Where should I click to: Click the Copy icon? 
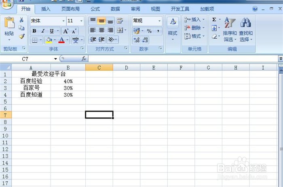[x=21, y=28]
